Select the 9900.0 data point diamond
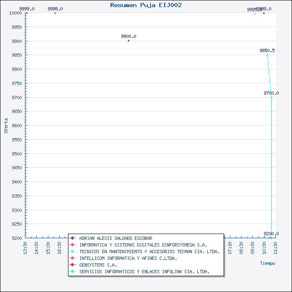The width and height of the screenshot is (292, 292). pyautogui.click(x=128, y=41)
